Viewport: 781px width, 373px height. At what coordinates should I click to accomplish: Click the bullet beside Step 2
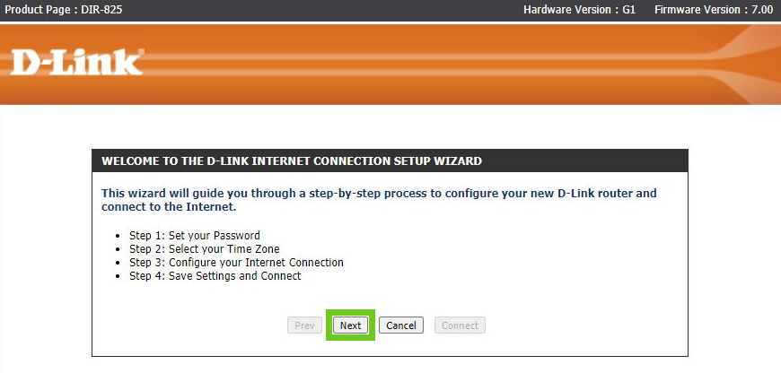(120, 250)
